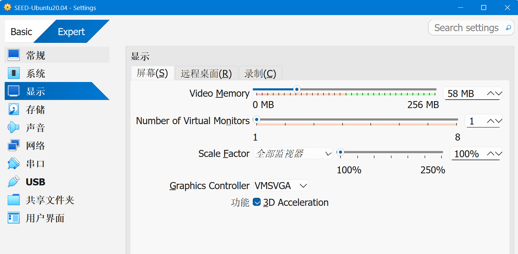Click the 用户界面 (User Interface) icon
The width and height of the screenshot is (518, 254).
click(14, 218)
